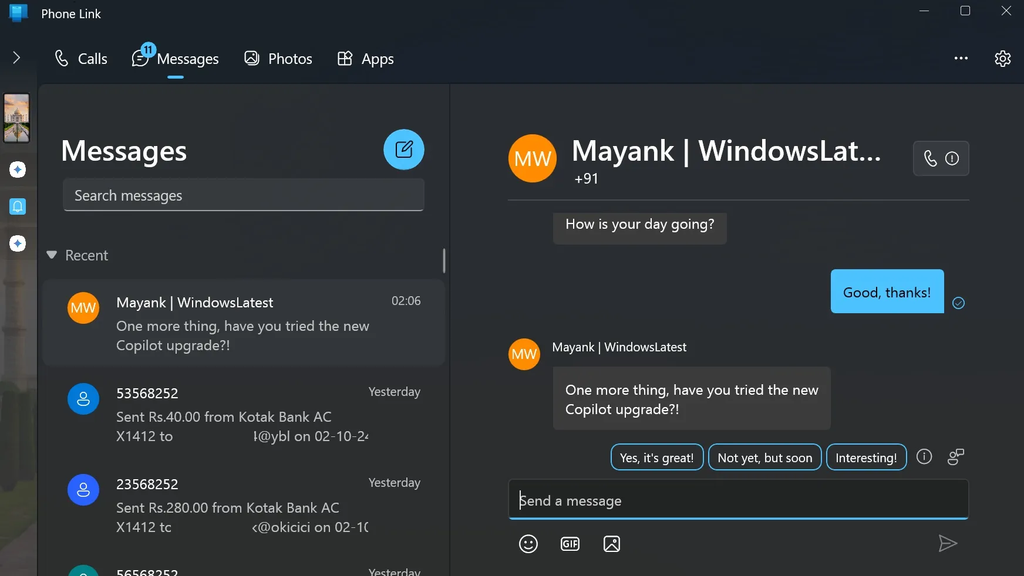Open the GIF picker
Screen dimensions: 1024x576
coord(570,544)
